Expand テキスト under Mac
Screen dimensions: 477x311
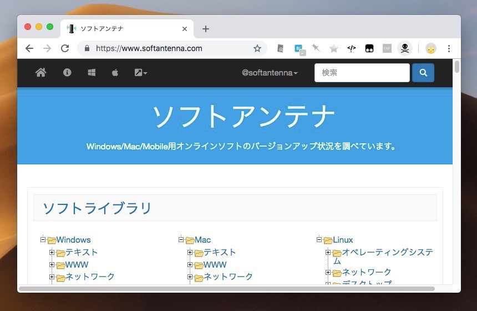point(190,252)
